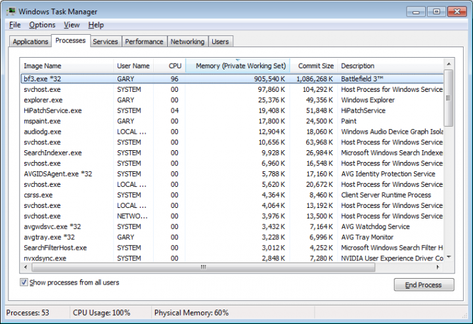This screenshot has height=324, width=473.
Task: Select the avgtray.exe *32 process
Action: point(232,237)
